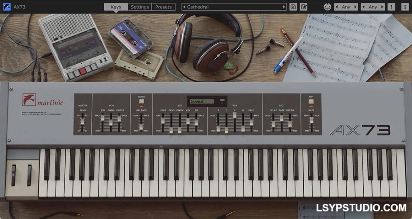Open the info 'i' button
Screen dimensions: 412x219
click(405, 7)
